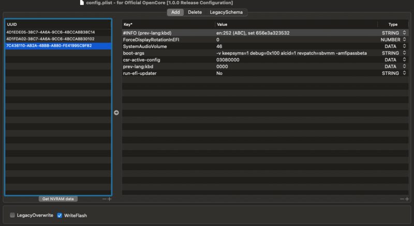The height and width of the screenshot is (226, 414).
Task: Remove selected UUID with the minus icon
Action: coord(104,199)
